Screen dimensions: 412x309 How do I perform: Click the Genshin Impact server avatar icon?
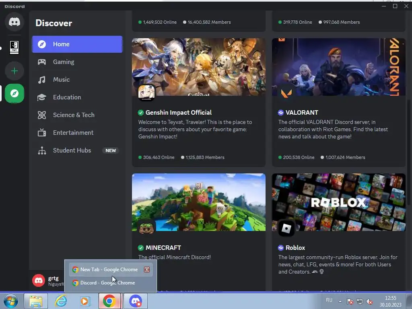[146, 93]
